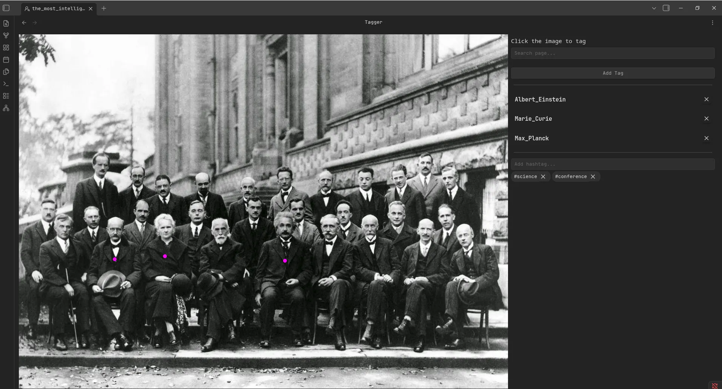Open the tab list dropdown chevron
This screenshot has width=722, height=389.
coord(654,8)
